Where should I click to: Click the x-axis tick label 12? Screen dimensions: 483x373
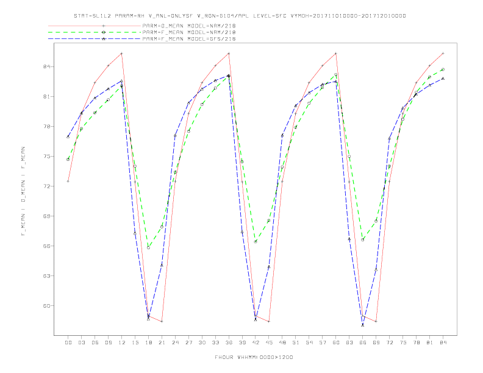(122, 343)
